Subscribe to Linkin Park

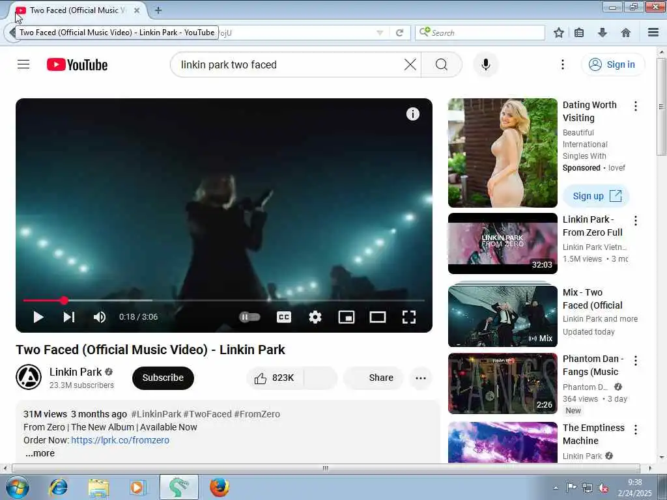click(163, 378)
